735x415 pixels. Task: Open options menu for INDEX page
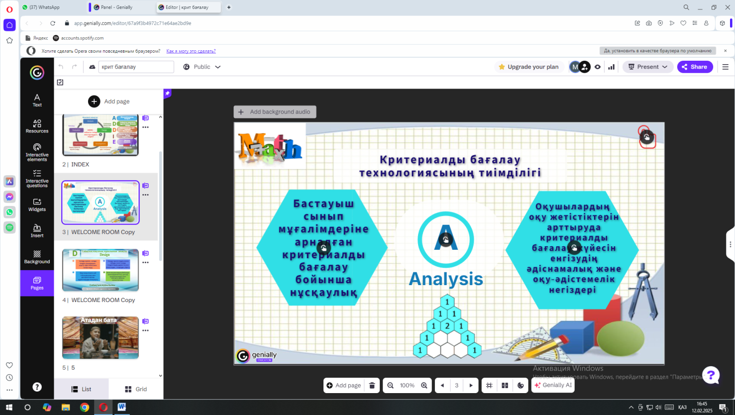pos(145,127)
